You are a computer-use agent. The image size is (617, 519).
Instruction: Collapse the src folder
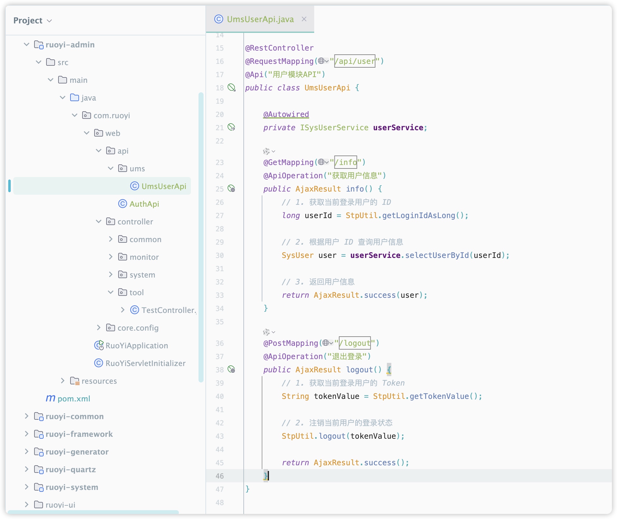(x=39, y=62)
